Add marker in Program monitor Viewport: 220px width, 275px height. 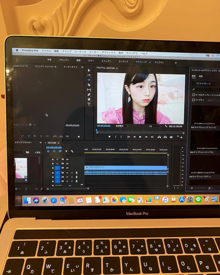click(x=109, y=137)
